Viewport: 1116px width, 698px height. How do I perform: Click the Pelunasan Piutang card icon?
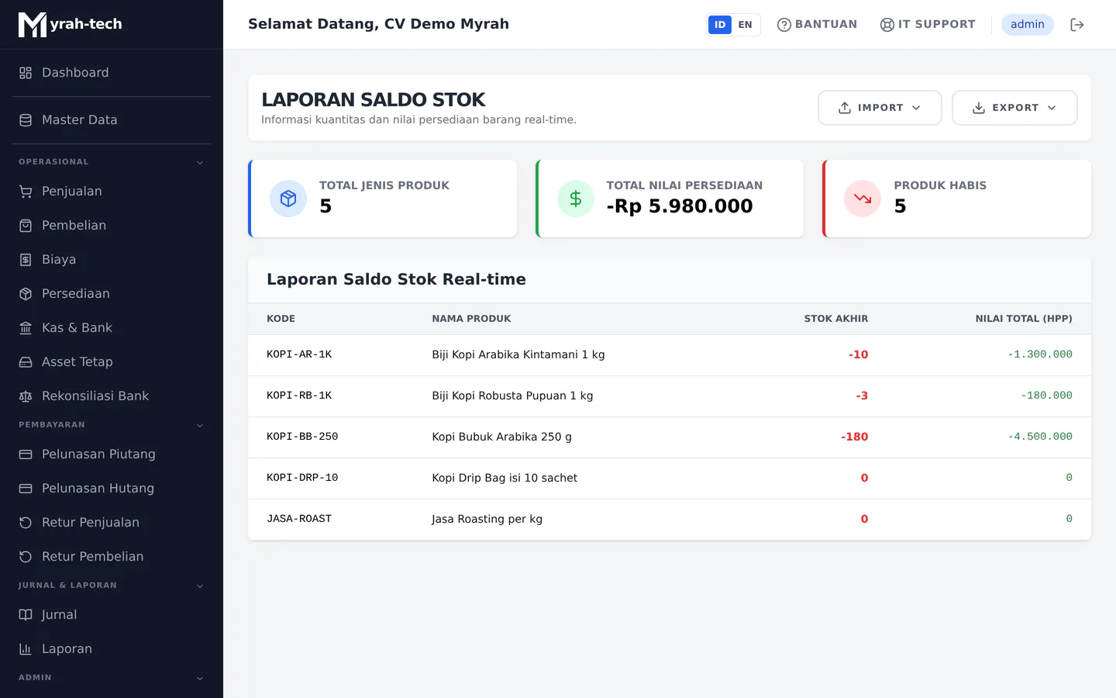click(26, 454)
